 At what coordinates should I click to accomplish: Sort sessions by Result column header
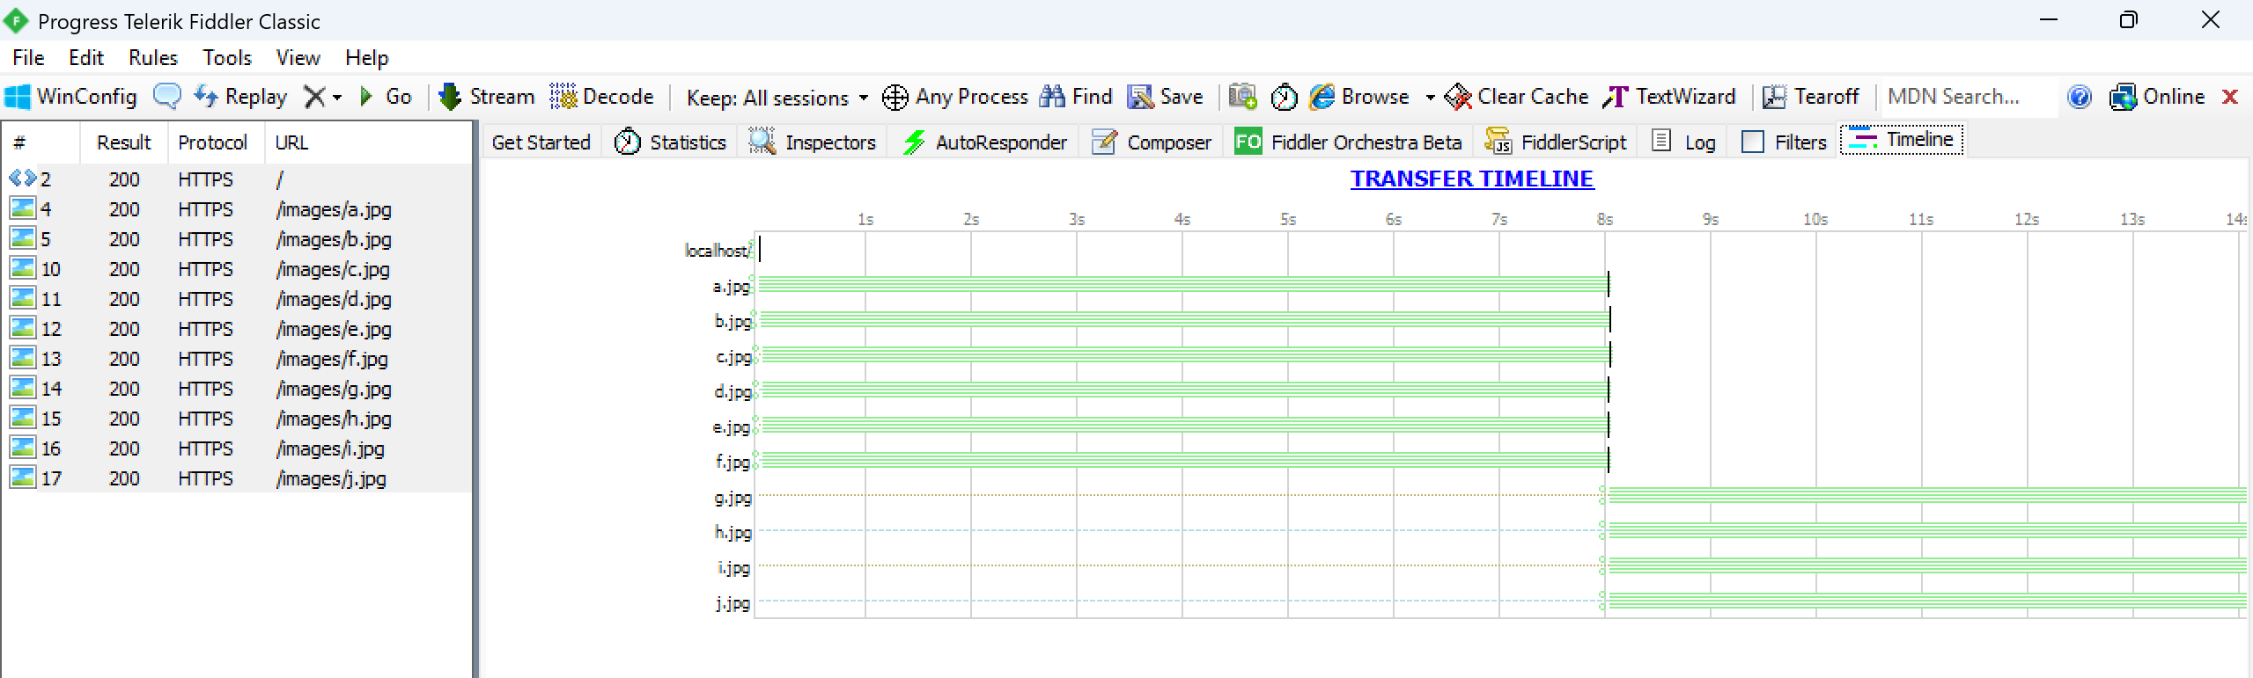pos(124,142)
